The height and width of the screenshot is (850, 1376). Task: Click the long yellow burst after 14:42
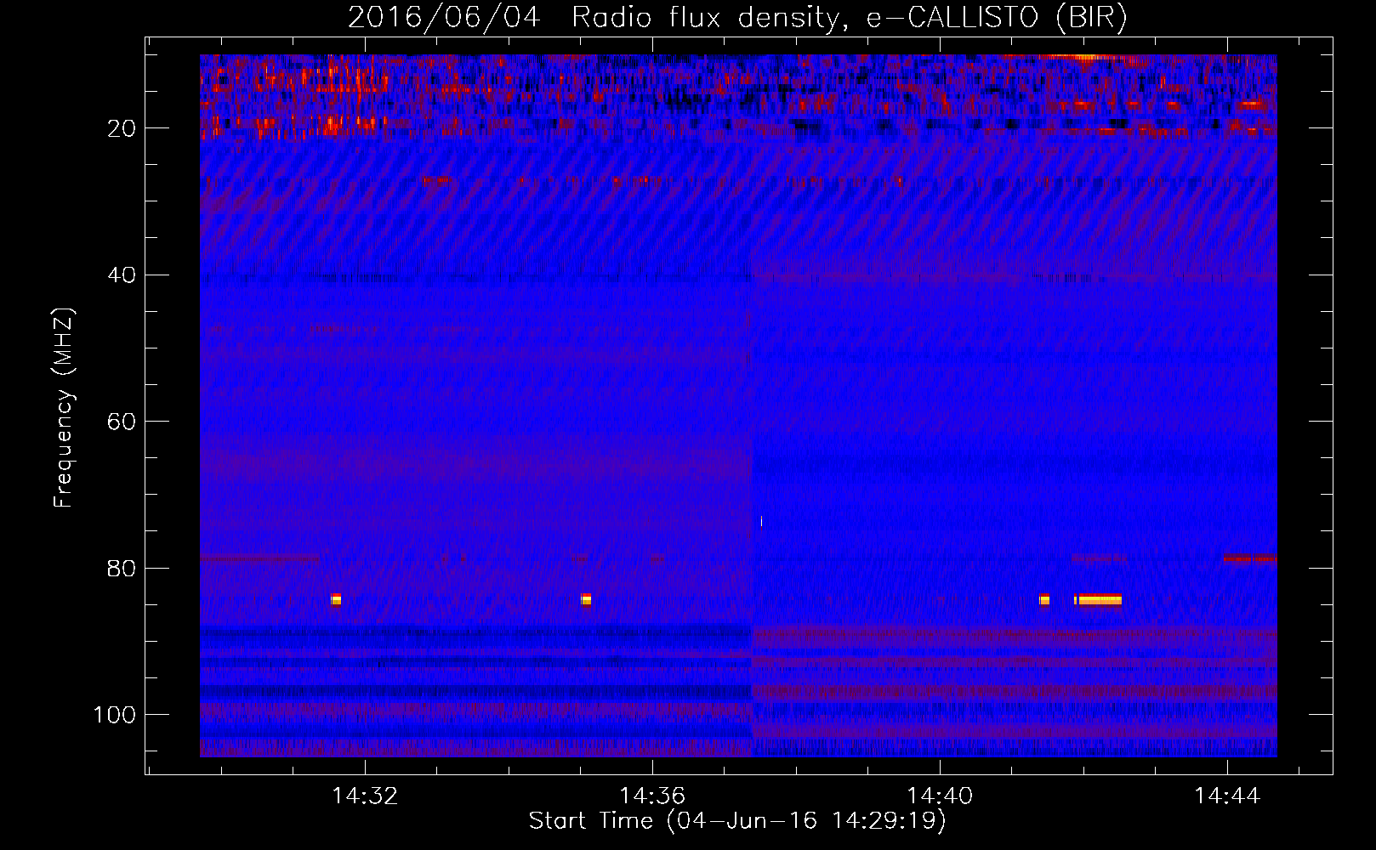click(1099, 600)
